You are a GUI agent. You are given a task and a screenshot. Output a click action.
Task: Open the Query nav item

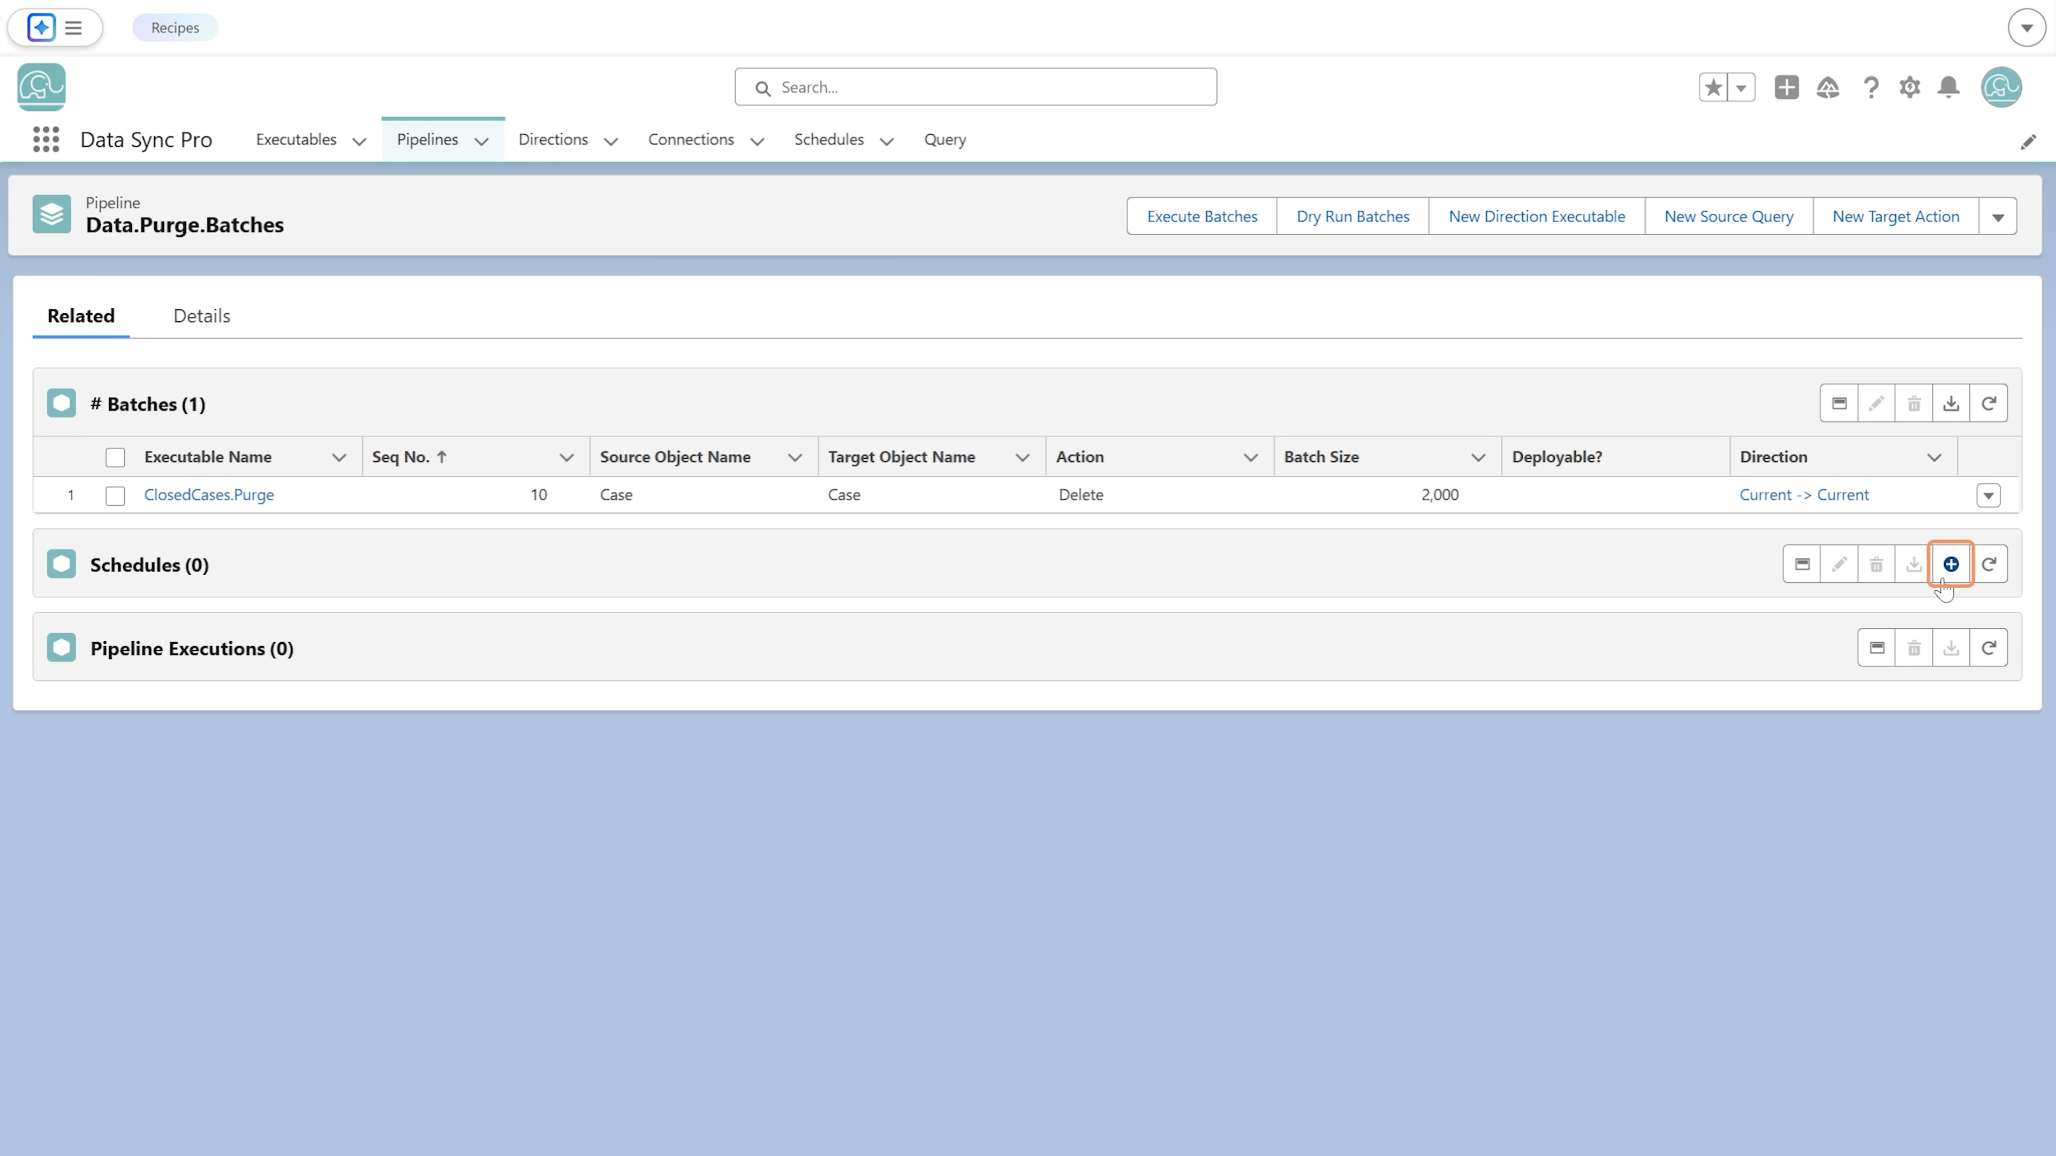[945, 140]
